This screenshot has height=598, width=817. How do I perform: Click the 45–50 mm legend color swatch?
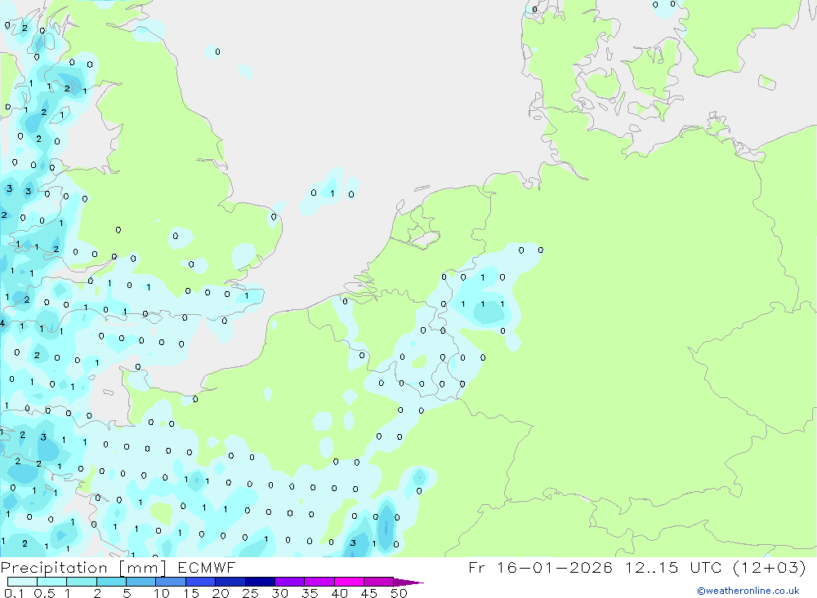(379, 582)
